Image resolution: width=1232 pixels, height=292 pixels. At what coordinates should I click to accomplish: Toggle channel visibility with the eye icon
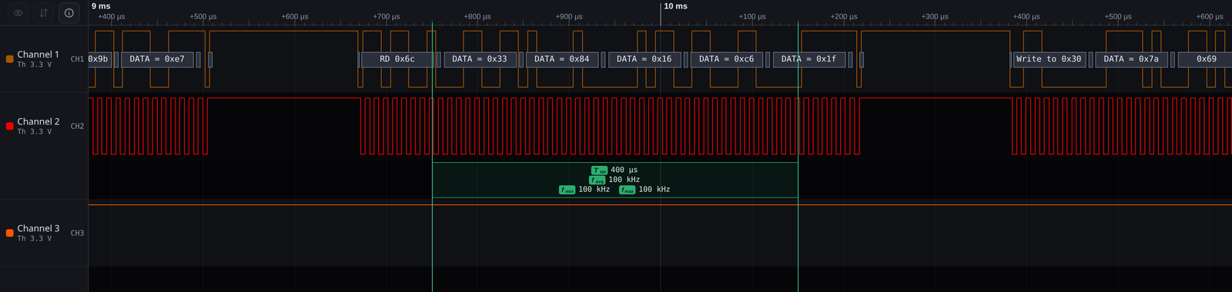[18, 12]
